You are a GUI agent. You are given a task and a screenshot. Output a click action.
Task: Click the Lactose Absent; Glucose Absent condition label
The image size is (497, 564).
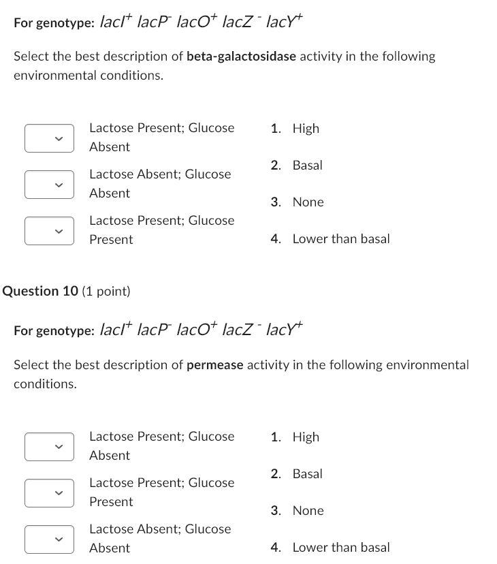[160, 183]
